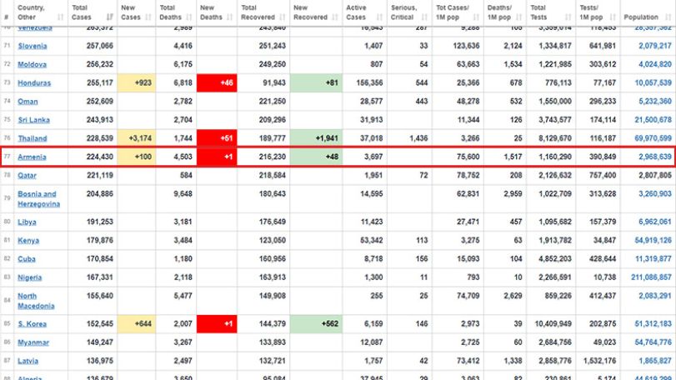Viewport: 676px width, 380px height.
Task: Open the North Macedonia link
Action: [36, 301]
